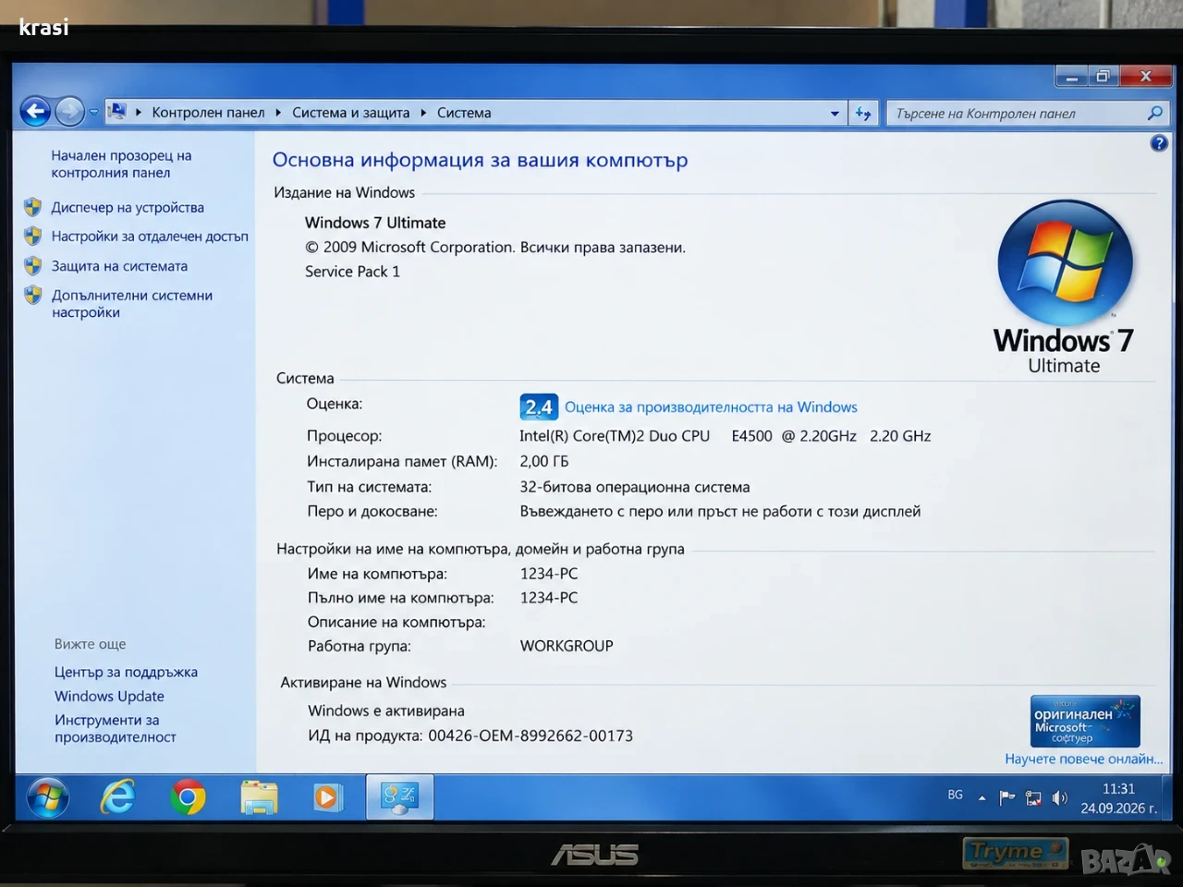Click the volume speaker tray icon

coord(1059,797)
